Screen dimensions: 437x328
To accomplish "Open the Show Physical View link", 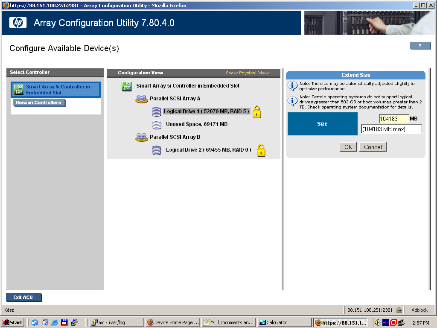I will click(247, 73).
